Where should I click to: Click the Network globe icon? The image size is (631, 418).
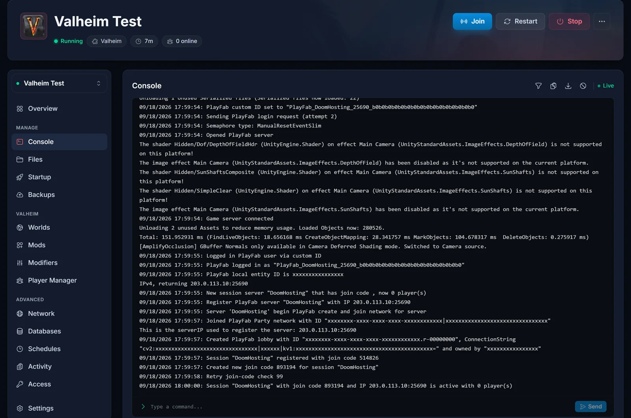(x=20, y=313)
